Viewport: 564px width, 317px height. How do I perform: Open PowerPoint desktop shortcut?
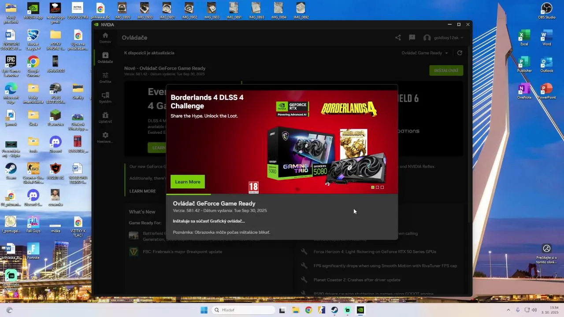pos(547,91)
